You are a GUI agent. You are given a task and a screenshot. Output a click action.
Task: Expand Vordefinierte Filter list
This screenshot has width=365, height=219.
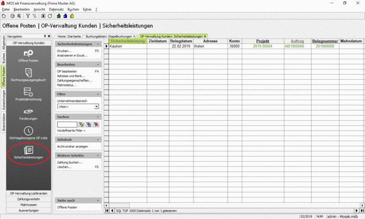(x=71, y=131)
